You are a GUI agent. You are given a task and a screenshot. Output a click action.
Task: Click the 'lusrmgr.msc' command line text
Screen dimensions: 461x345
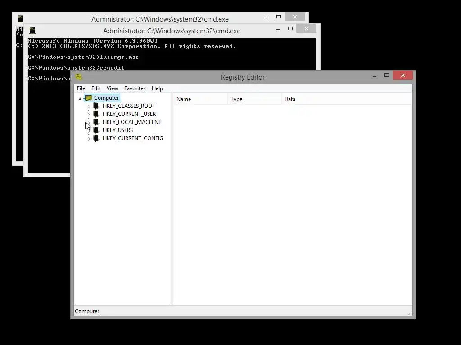(119, 57)
